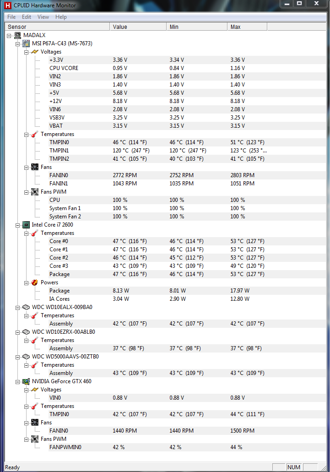
Task: Click the WDC WD5000AAVS-00ZTB0 drive icon
Action: (26, 357)
